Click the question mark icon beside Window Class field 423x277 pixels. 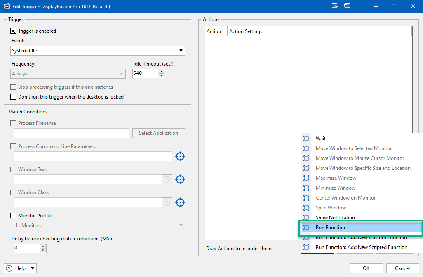coord(167,202)
